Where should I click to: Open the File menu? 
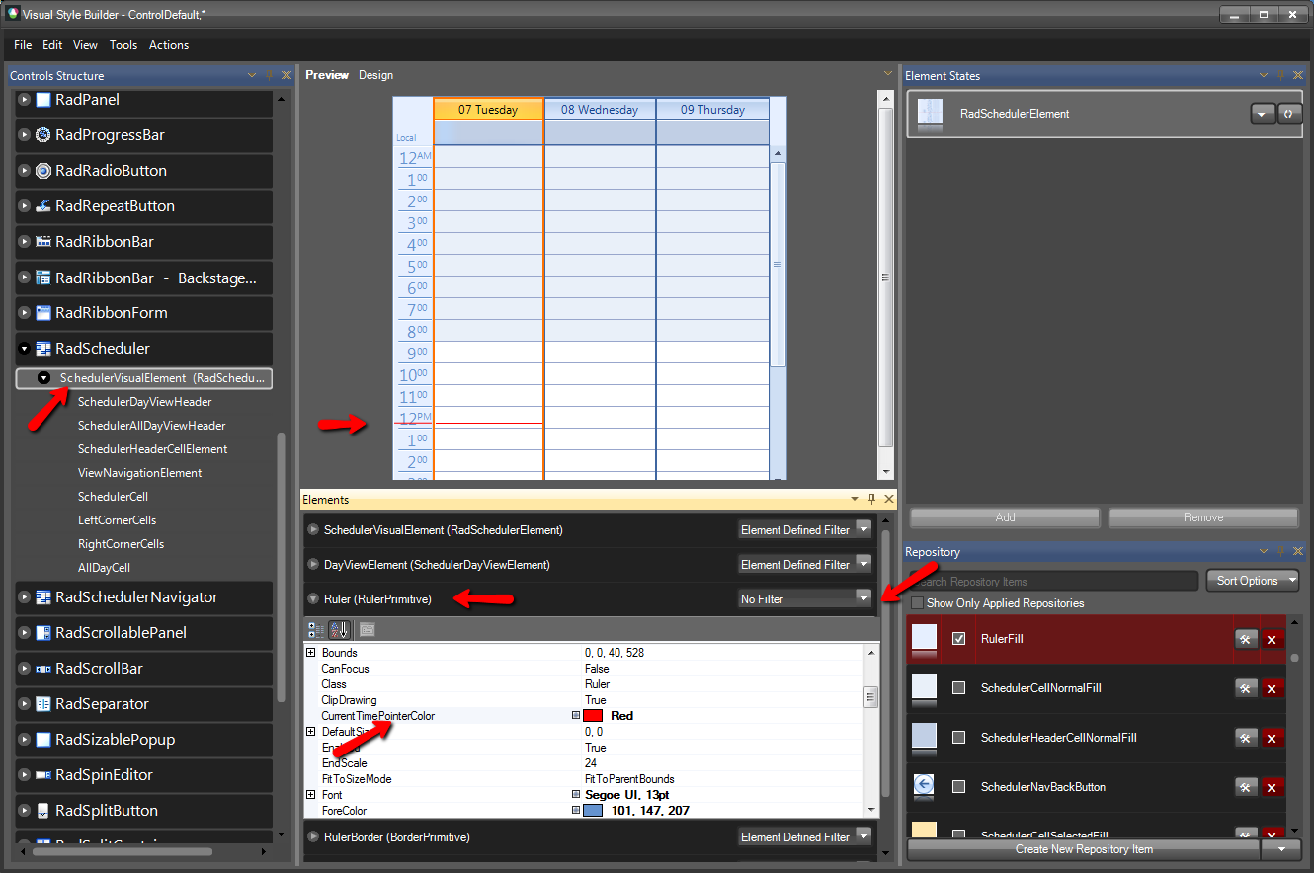(23, 45)
